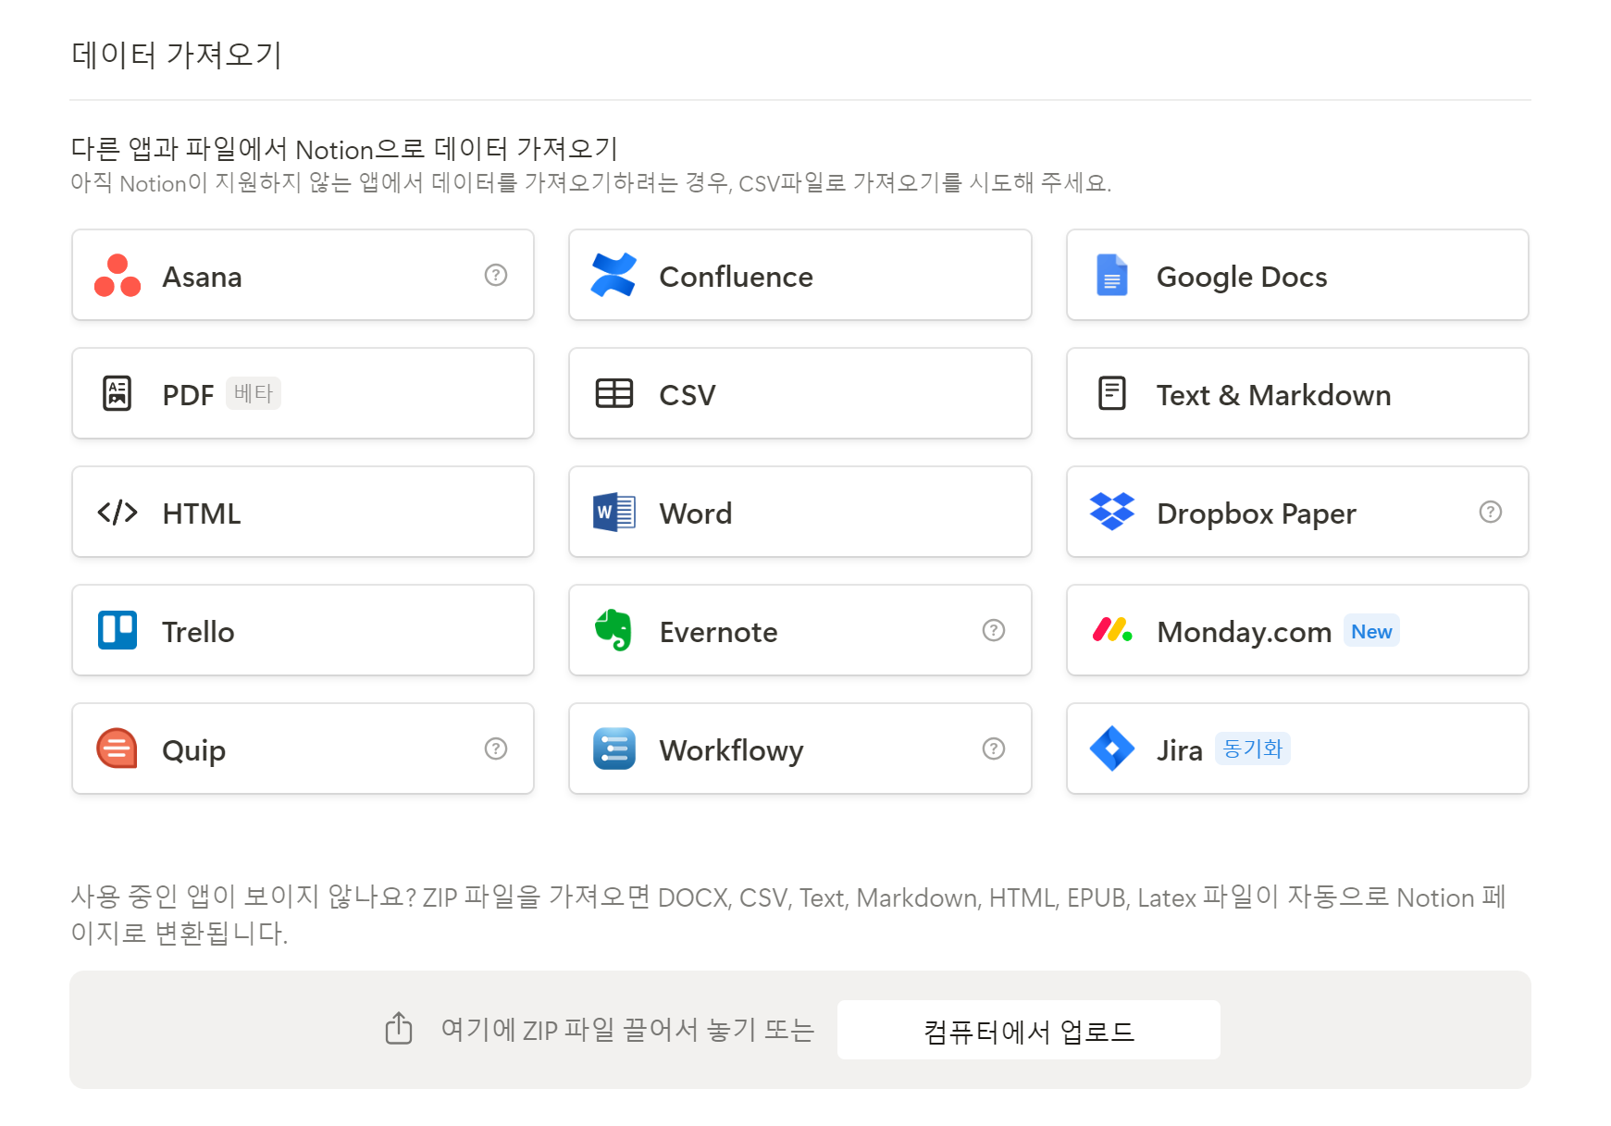This screenshot has height=1126, width=1611.
Task: Choose Workflowy import option
Action: [x=799, y=749]
